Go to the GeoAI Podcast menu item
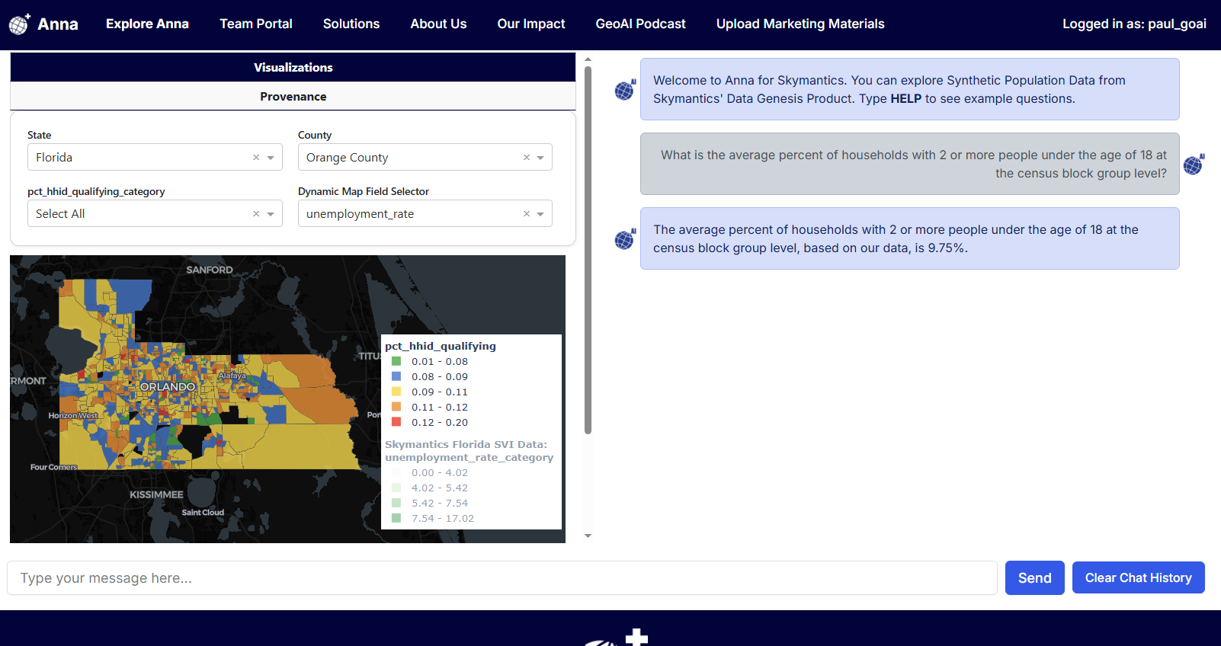Image resolution: width=1221 pixels, height=646 pixels. click(640, 24)
